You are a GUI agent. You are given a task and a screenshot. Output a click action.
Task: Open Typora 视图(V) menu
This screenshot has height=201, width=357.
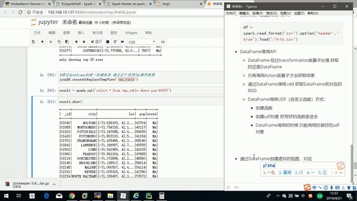[285, 13]
